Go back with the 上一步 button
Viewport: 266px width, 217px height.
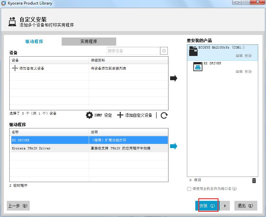tap(18, 206)
